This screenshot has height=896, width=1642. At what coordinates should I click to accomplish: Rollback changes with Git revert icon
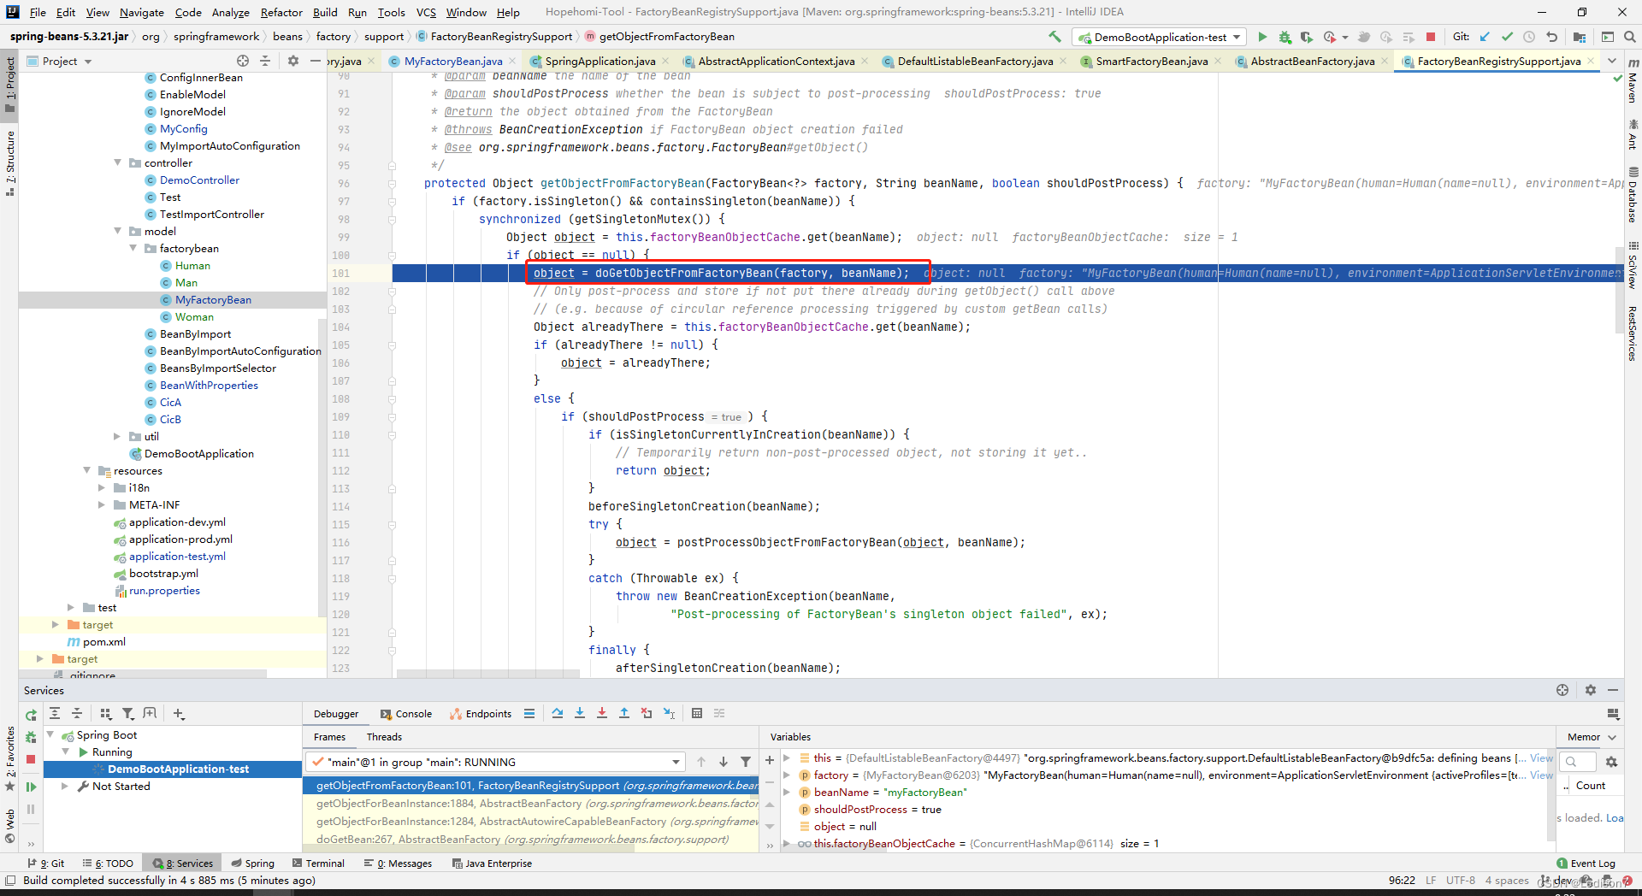(x=1551, y=37)
